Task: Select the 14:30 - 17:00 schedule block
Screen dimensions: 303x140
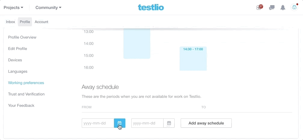Action: click(x=193, y=59)
